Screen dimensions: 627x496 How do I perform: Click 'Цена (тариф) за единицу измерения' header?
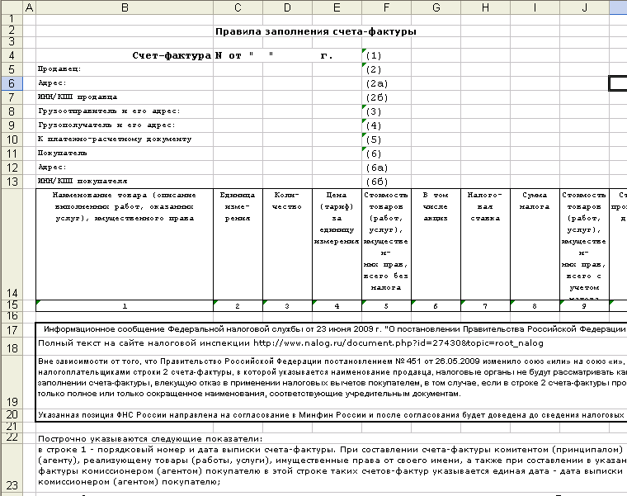coord(337,244)
